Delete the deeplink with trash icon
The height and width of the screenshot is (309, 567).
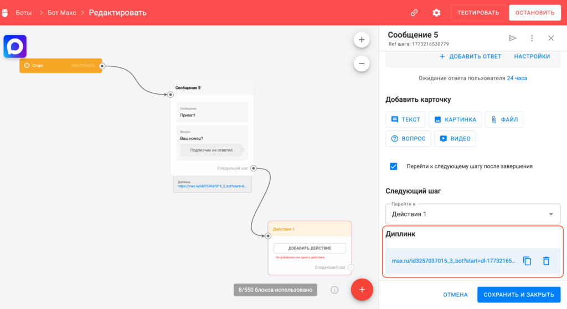pos(546,261)
